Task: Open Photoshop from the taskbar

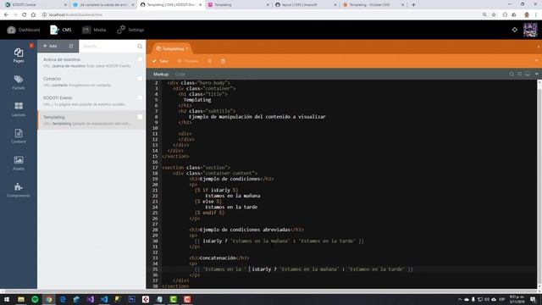Action: point(132,299)
